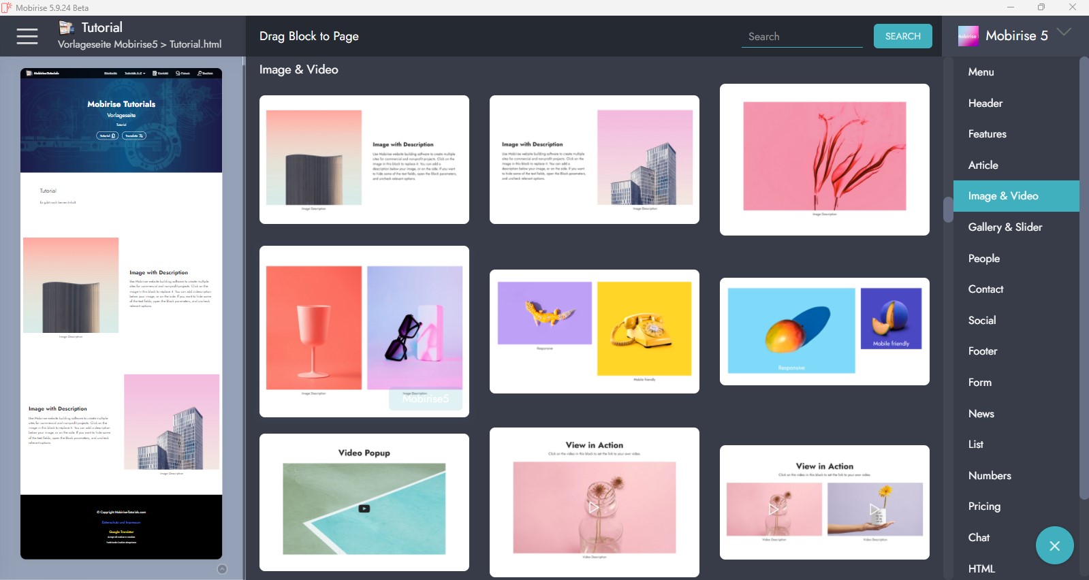Choose the Video Popup block
1089x580 pixels.
point(364,502)
